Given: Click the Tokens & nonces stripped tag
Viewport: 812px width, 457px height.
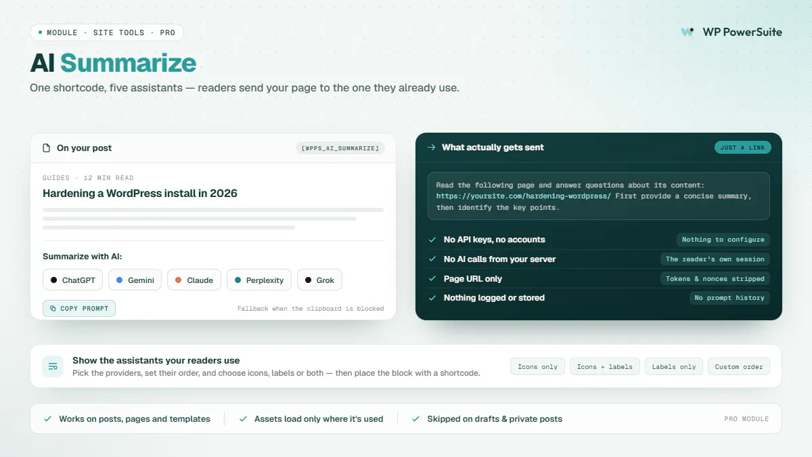Looking at the screenshot, I should (715, 278).
